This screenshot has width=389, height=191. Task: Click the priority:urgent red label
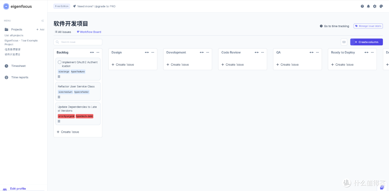(66, 116)
